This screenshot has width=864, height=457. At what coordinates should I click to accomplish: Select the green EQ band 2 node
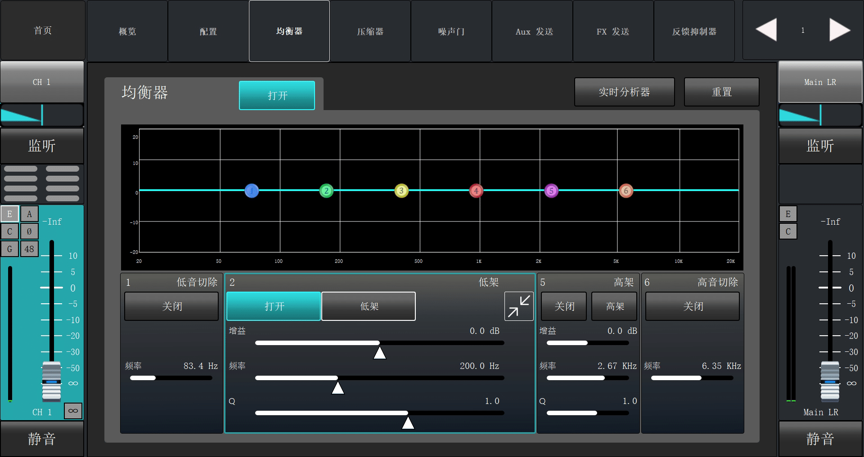[326, 191]
